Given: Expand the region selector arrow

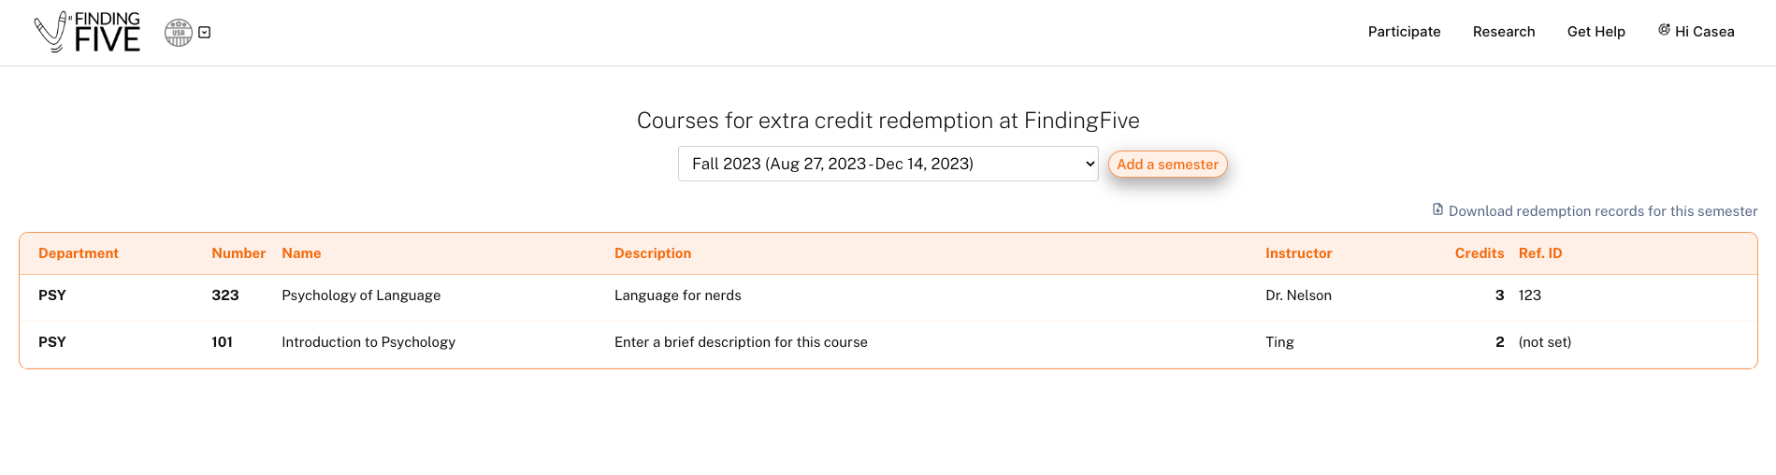Looking at the screenshot, I should [205, 33].
